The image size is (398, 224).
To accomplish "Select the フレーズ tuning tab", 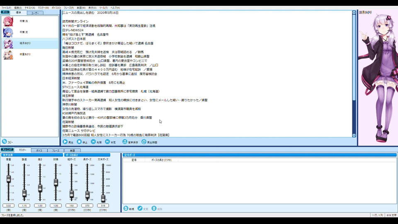I will pyautogui.click(x=56, y=150).
